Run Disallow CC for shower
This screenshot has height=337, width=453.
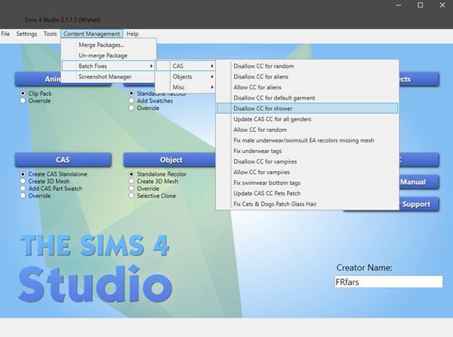(307, 109)
